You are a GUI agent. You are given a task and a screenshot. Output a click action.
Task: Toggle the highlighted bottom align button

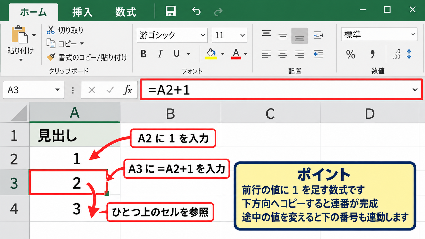pyautogui.click(x=299, y=36)
